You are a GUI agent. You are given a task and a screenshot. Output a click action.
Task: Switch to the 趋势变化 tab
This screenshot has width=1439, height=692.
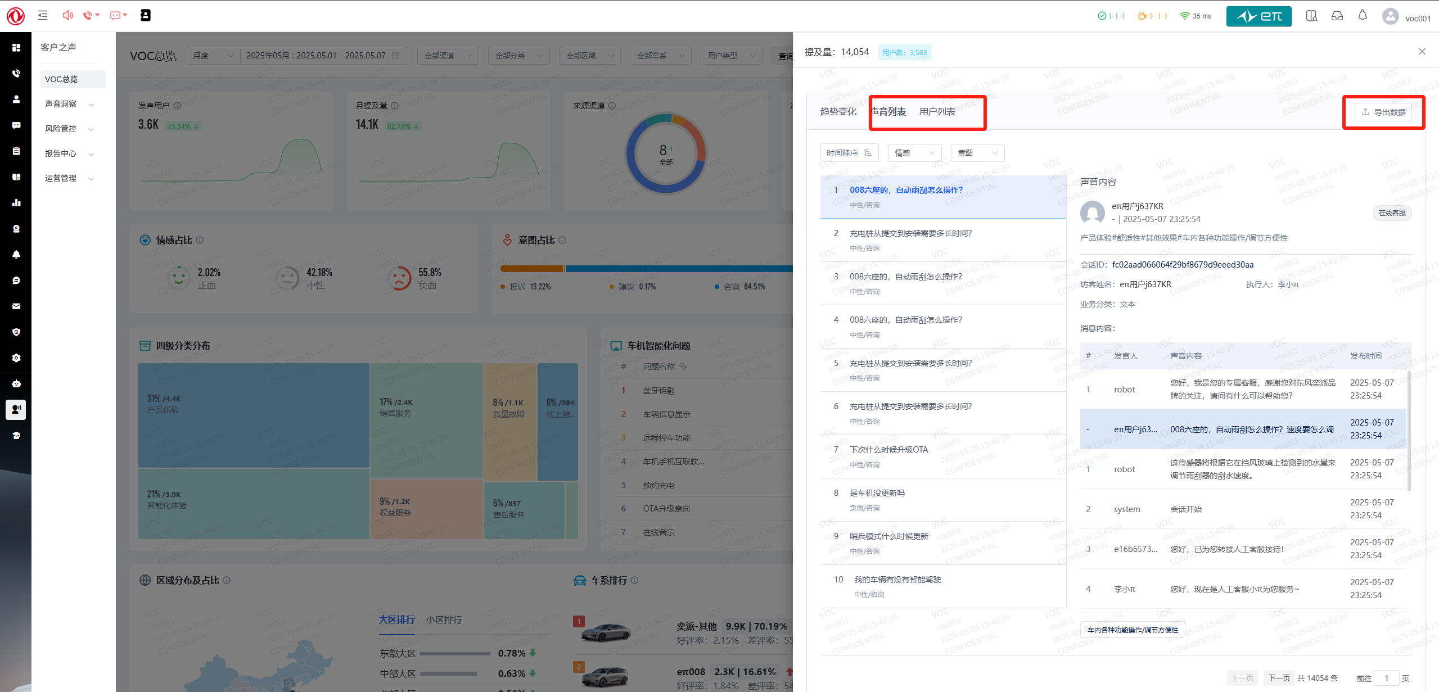[x=838, y=112]
